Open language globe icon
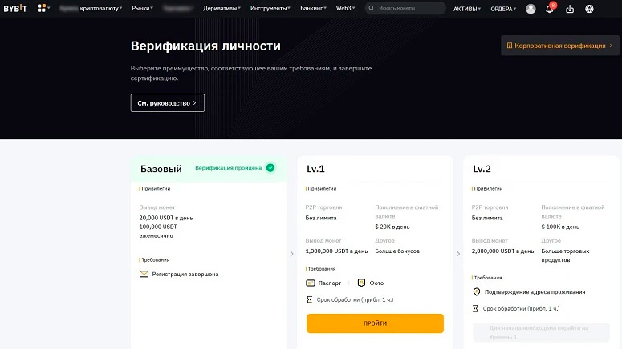Viewport: 622px width, 349px height. (589, 9)
